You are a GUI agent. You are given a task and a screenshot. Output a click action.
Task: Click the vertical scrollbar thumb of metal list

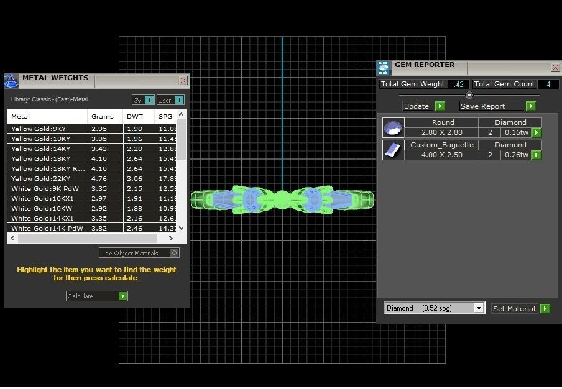click(181, 140)
